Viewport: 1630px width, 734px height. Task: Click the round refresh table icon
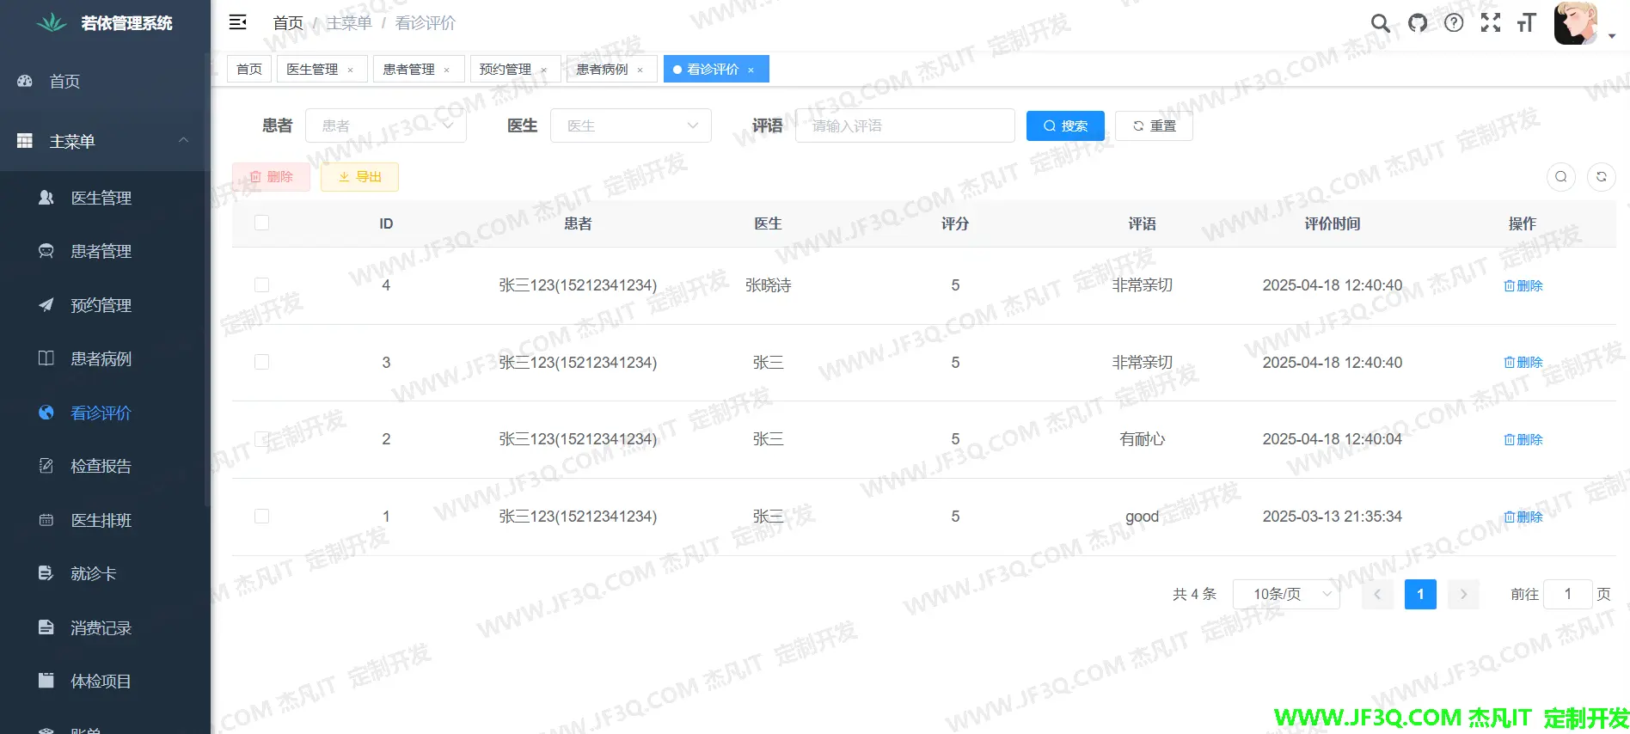1601,177
